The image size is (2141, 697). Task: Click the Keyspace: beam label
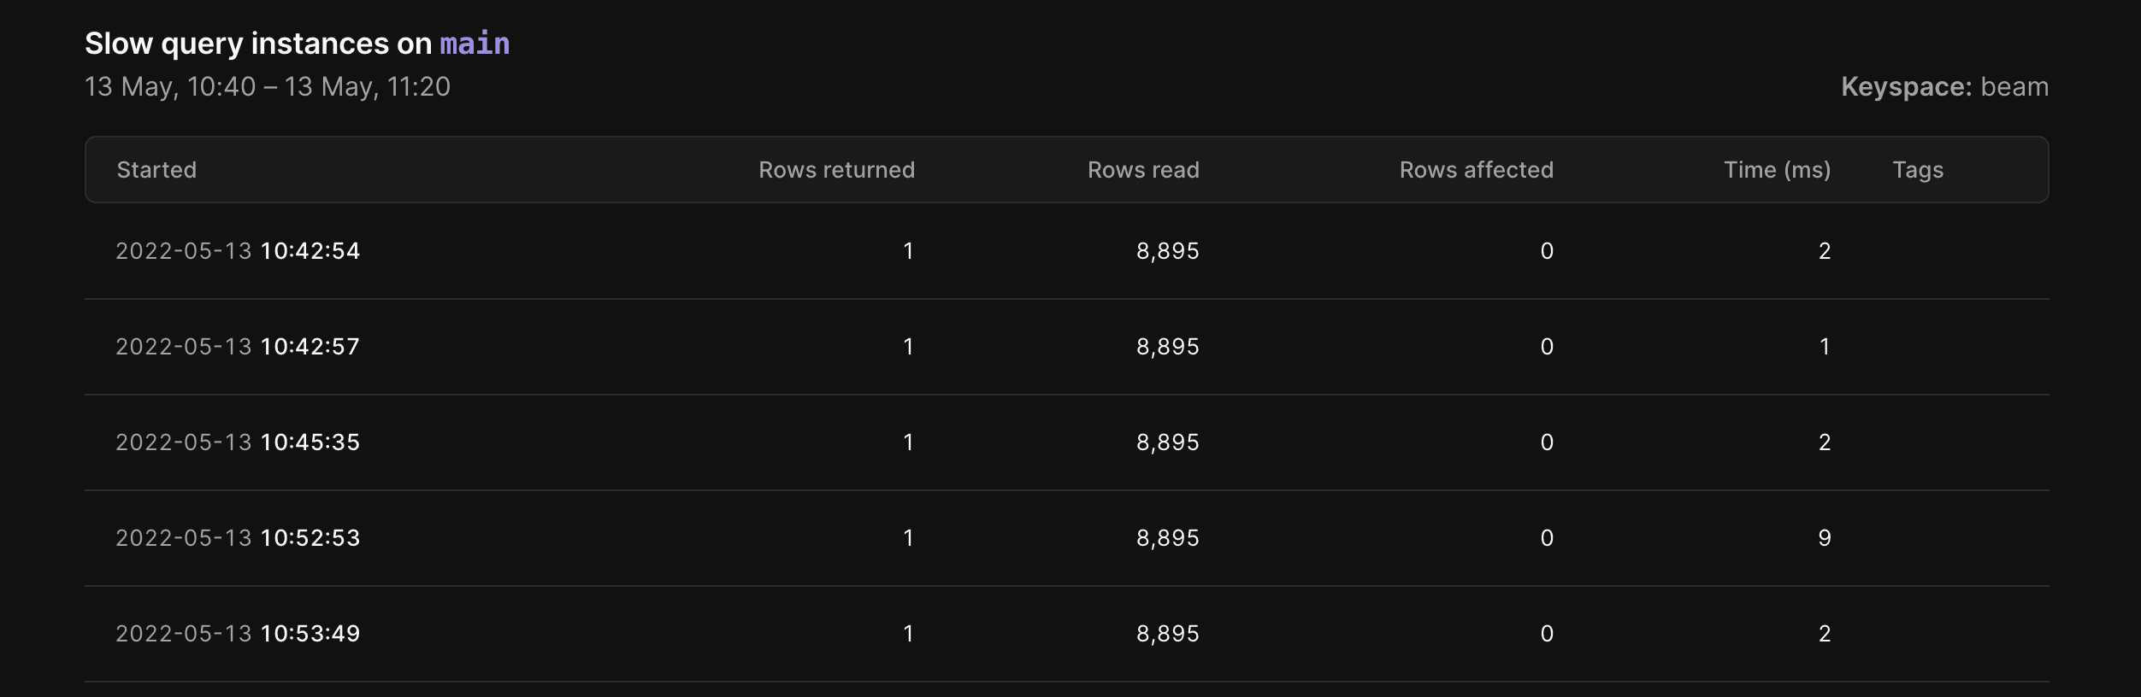coord(1944,87)
